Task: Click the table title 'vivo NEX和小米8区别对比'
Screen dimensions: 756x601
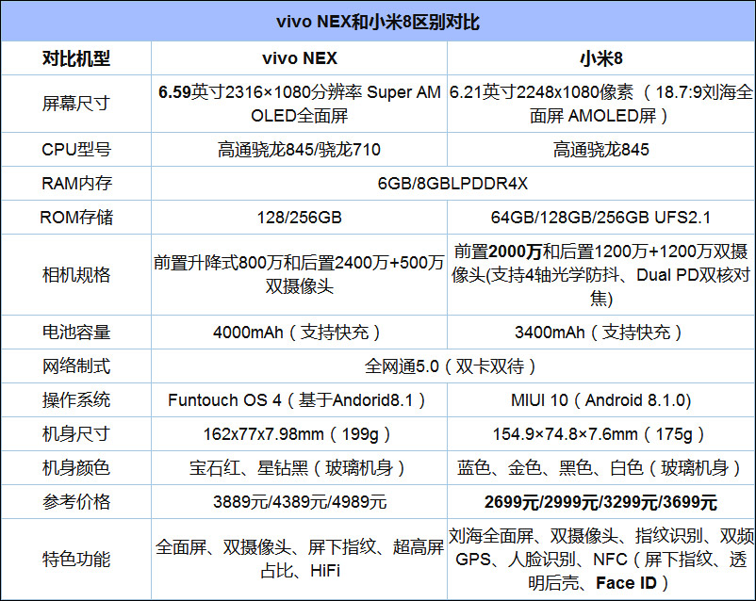Action: [x=377, y=23]
